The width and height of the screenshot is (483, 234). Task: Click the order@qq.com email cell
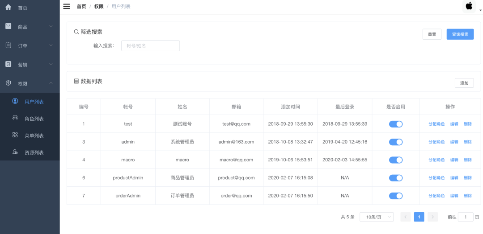(x=236, y=196)
